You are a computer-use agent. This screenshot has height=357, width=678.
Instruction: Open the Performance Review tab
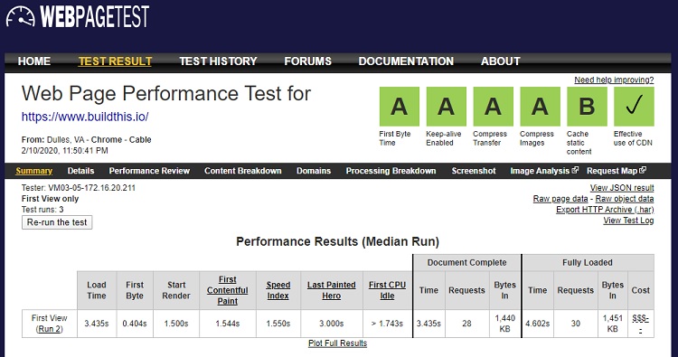click(x=149, y=171)
